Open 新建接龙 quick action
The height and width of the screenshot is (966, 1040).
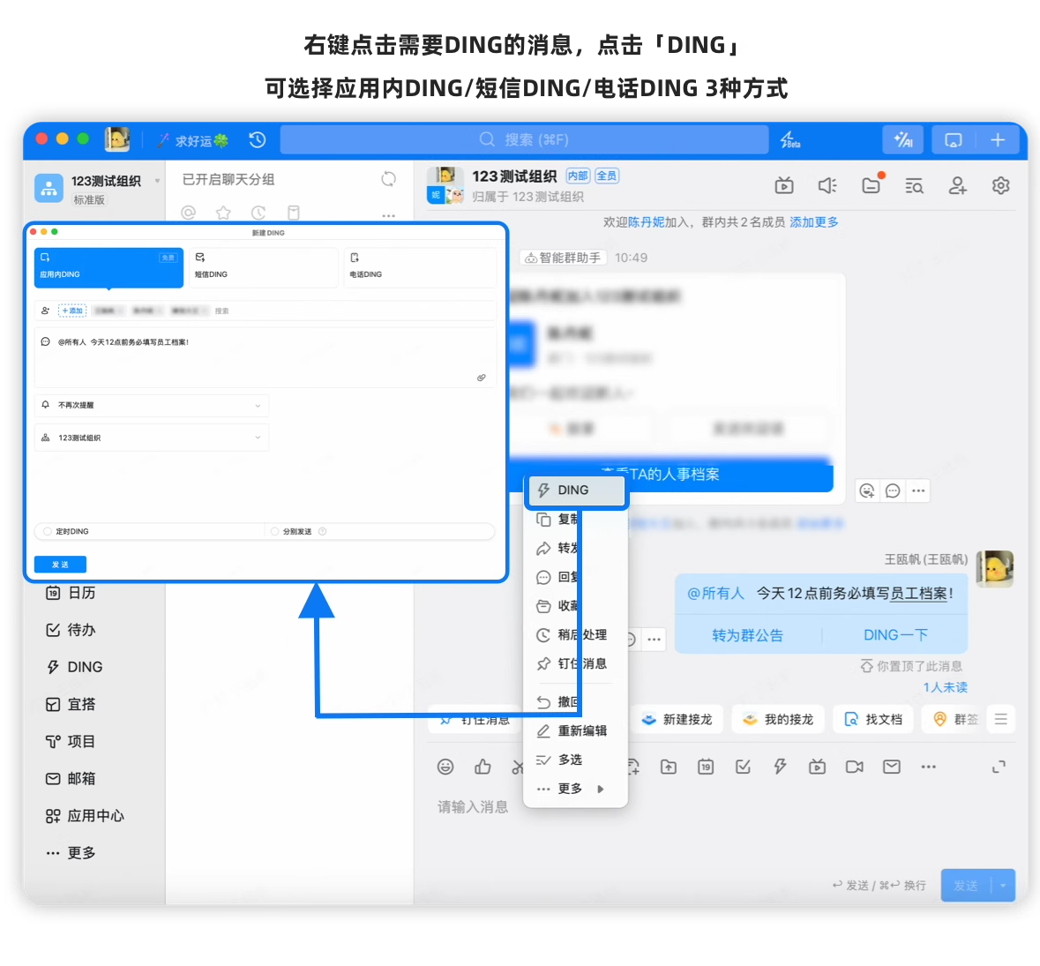coord(676,719)
